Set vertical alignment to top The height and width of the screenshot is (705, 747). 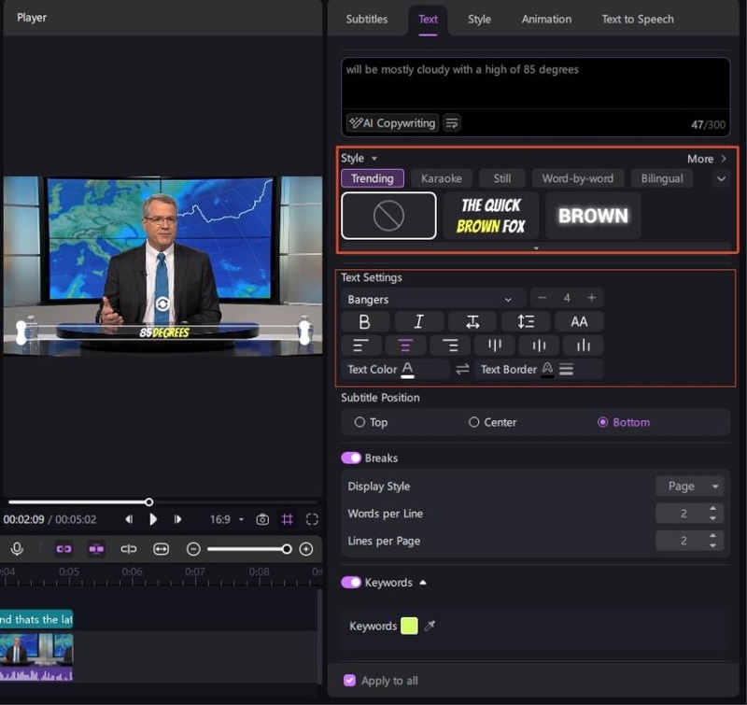pos(495,345)
